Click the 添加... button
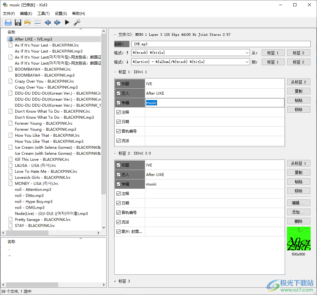This screenshot has height=295, width=317. pyautogui.click(x=298, y=212)
